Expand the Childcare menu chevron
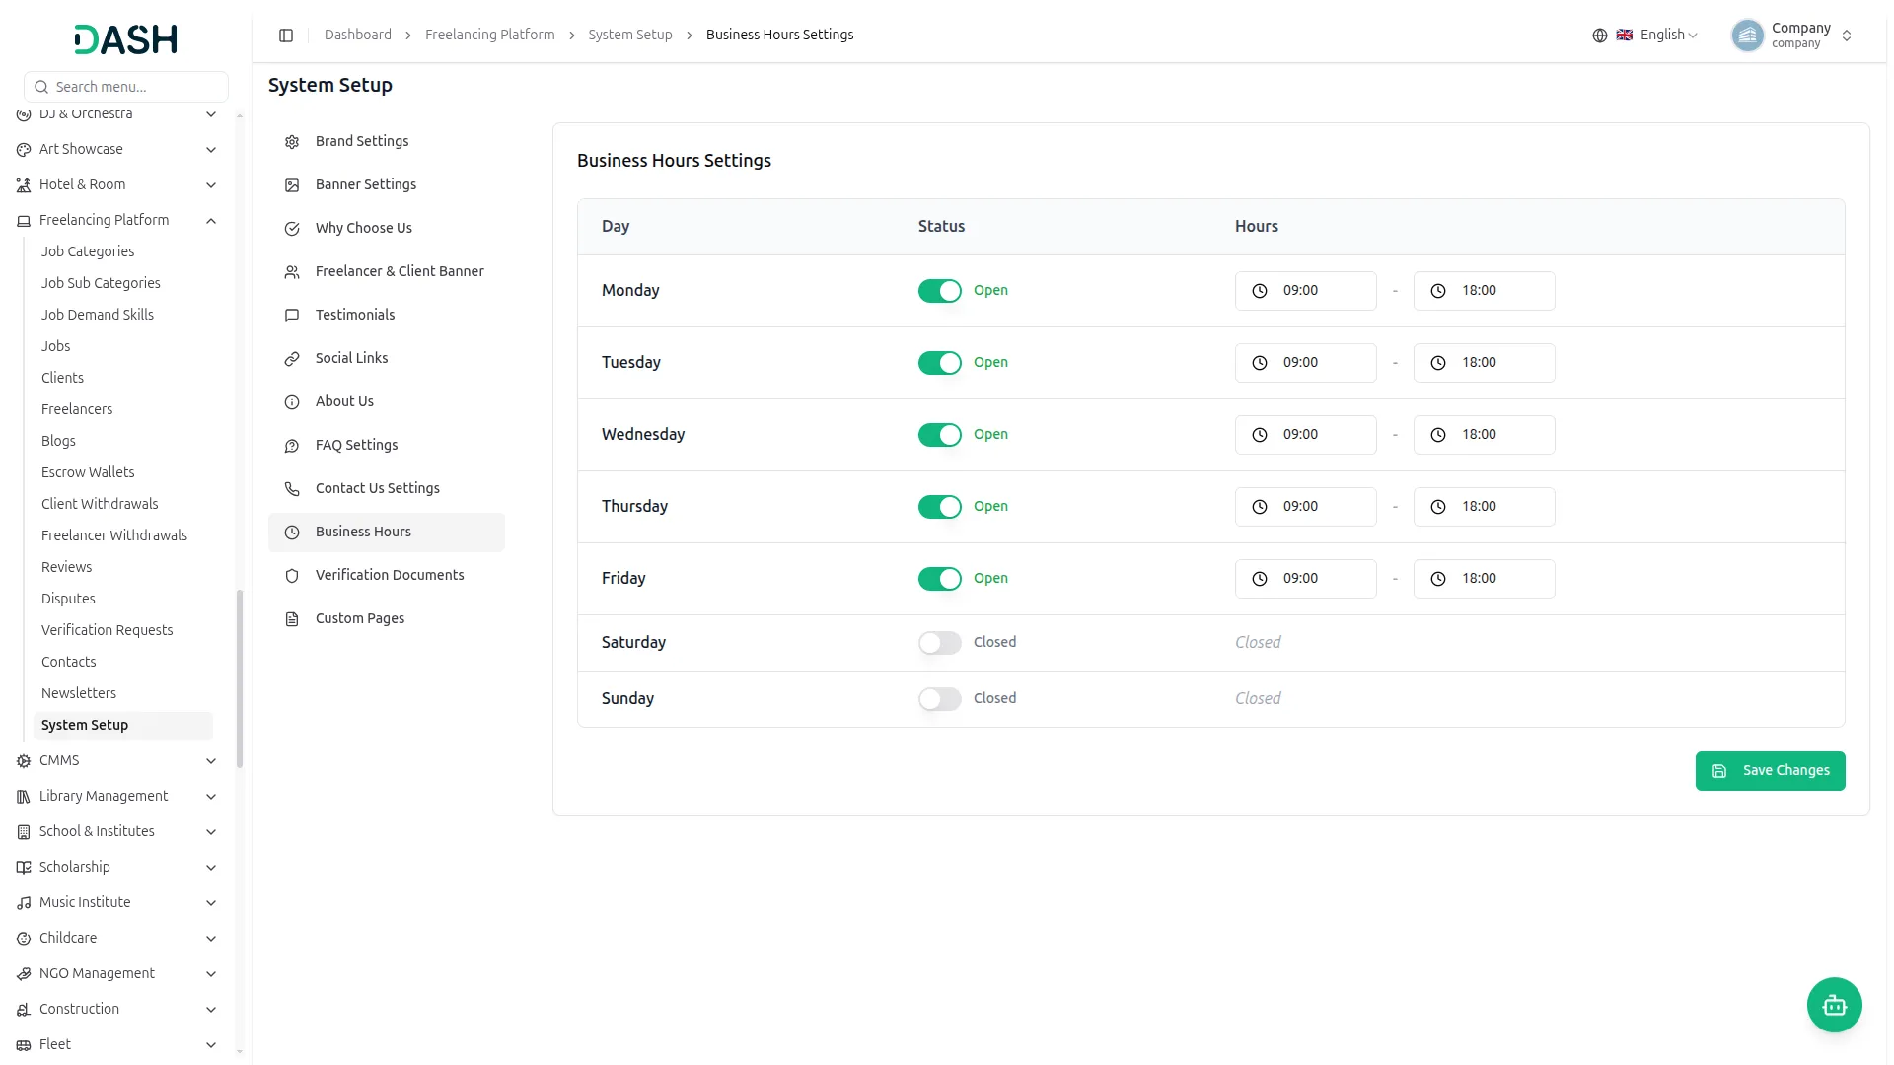 (x=211, y=939)
